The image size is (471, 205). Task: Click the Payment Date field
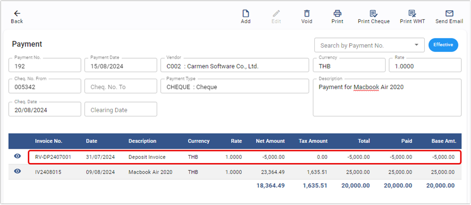pos(121,66)
